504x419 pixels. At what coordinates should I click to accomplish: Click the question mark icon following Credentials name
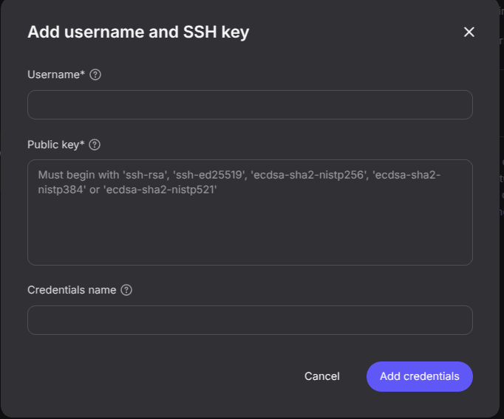(x=126, y=290)
